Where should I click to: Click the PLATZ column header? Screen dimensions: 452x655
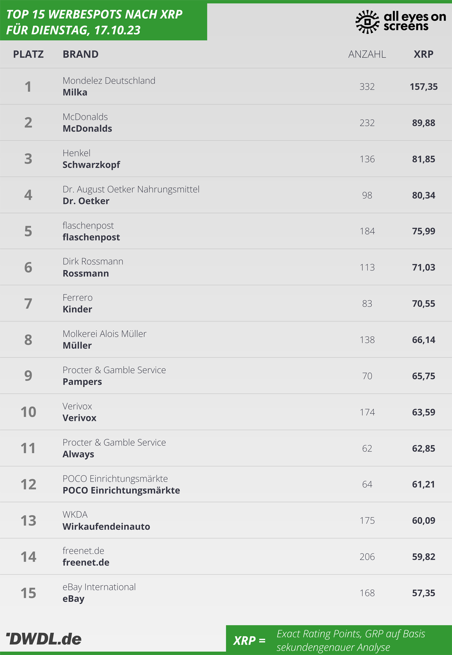click(28, 54)
